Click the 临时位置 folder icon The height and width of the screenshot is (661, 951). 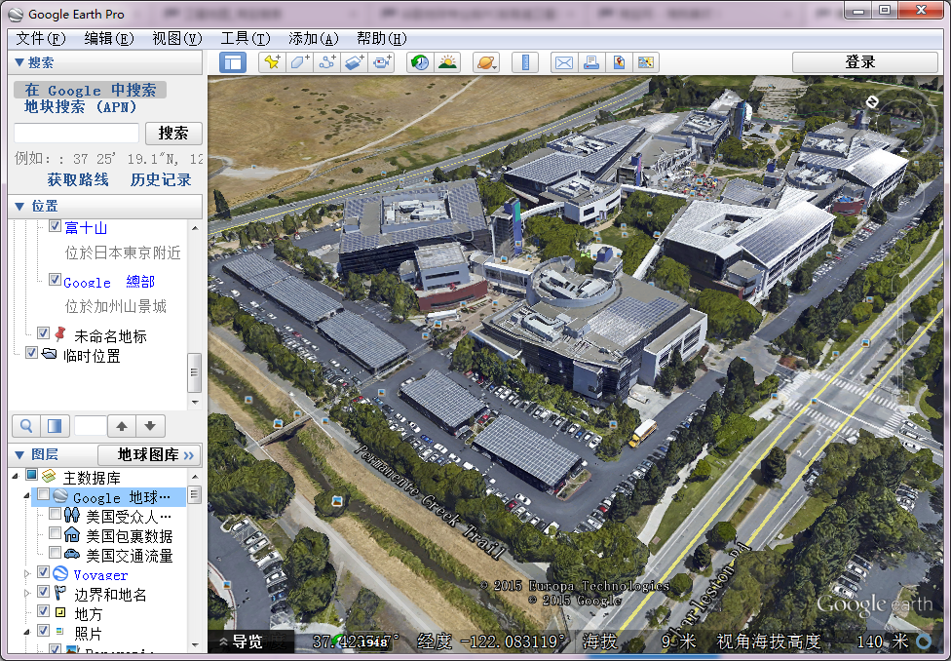pyautogui.click(x=49, y=354)
